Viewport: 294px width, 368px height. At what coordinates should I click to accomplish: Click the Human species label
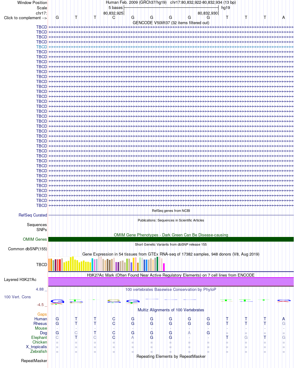point(41,319)
